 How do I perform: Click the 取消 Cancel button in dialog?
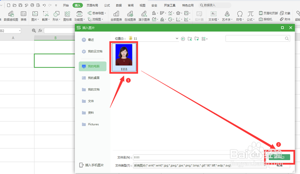(x=279, y=165)
